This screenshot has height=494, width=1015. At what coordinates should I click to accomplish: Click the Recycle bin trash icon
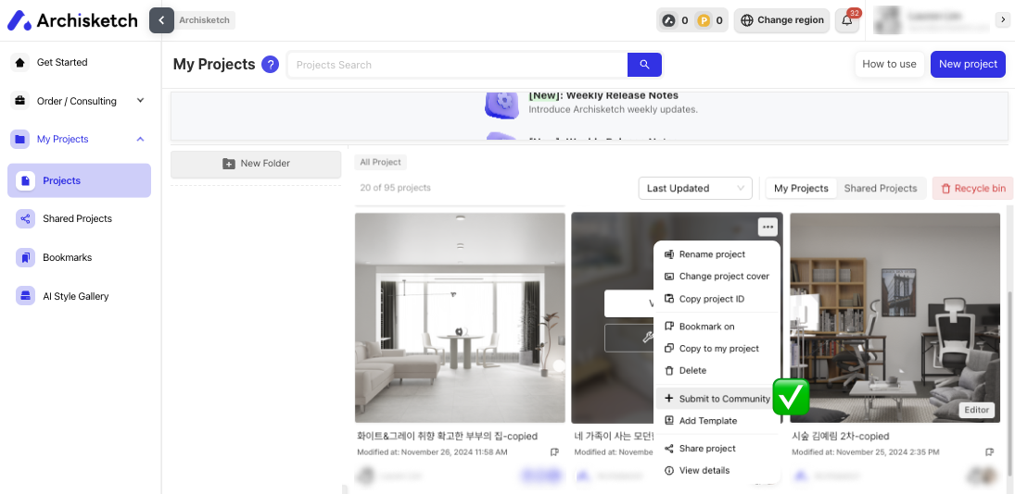[945, 189]
